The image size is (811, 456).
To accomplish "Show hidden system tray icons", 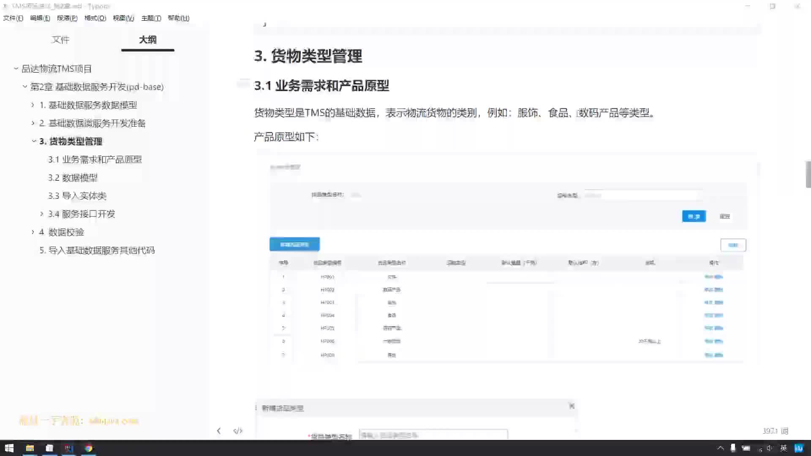I will click(720, 448).
